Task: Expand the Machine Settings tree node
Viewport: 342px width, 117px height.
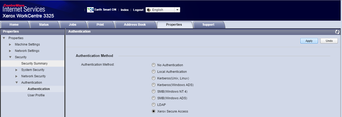Action: pyautogui.click(x=10, y=44)
